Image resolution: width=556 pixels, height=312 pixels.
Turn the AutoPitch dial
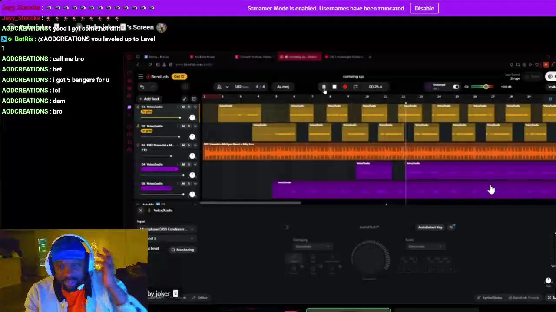point(370,257)
